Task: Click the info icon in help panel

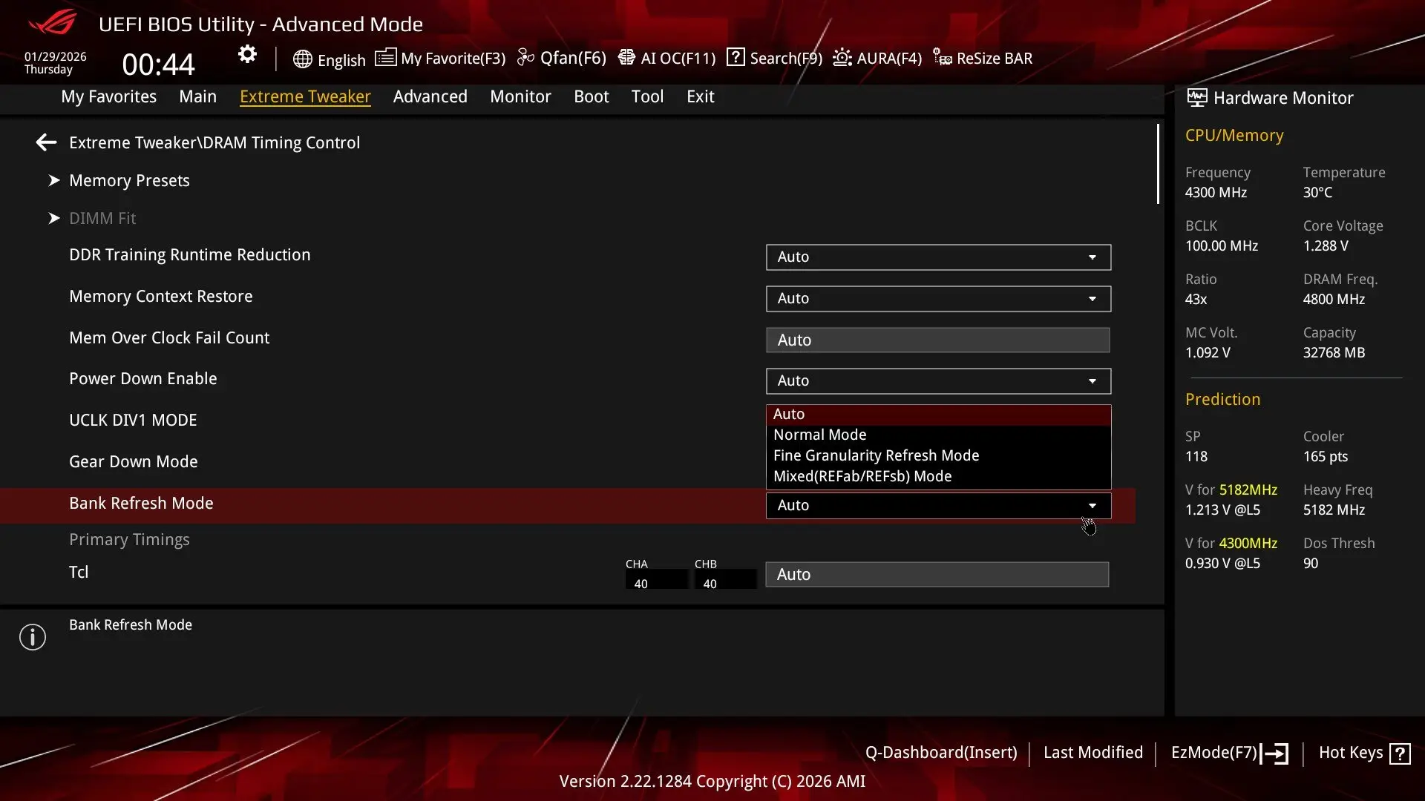Action: pyautogui.click(x=33, y=637)
